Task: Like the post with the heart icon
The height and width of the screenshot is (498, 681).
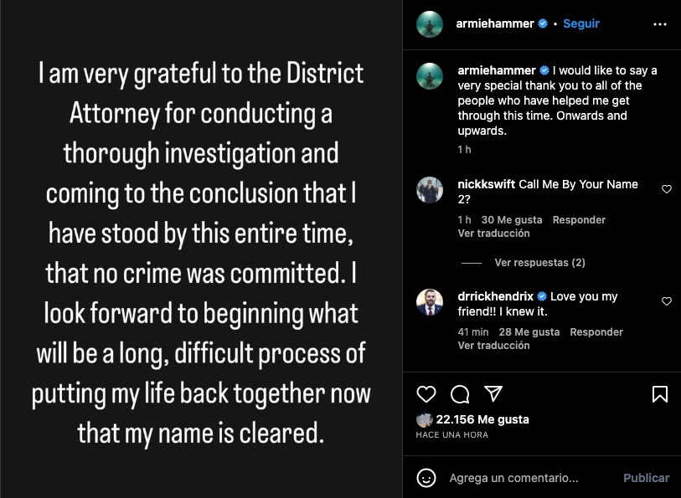Action: [426, 394]
